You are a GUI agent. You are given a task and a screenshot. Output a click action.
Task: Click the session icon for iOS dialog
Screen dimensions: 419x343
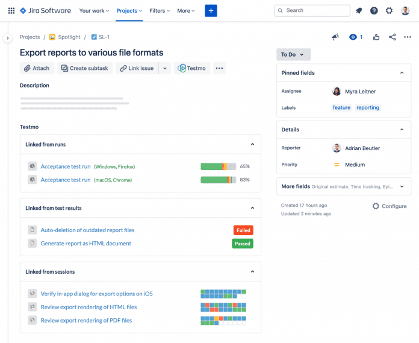tap(33, 293)
